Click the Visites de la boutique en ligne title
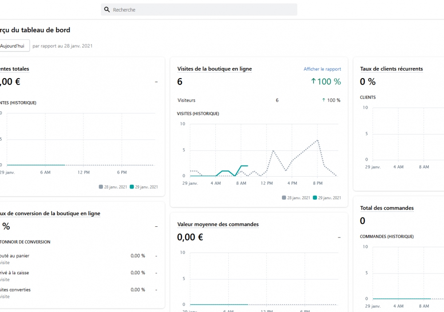Viewport: 444px width, 312px height. [x=214, y=69]
